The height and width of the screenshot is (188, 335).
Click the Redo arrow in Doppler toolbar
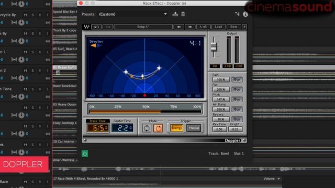tap(108, 27)
